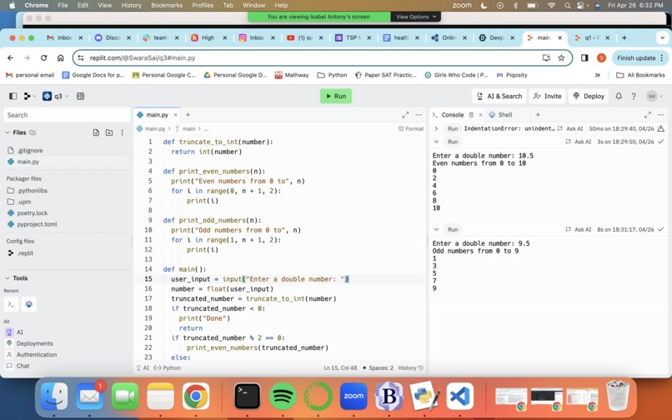Run the program with the green Run button

335,96
